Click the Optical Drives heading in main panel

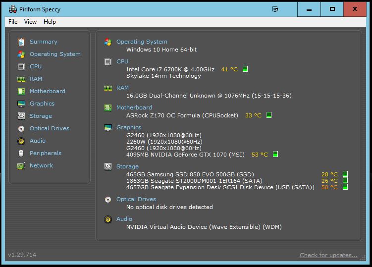[136, 199]
